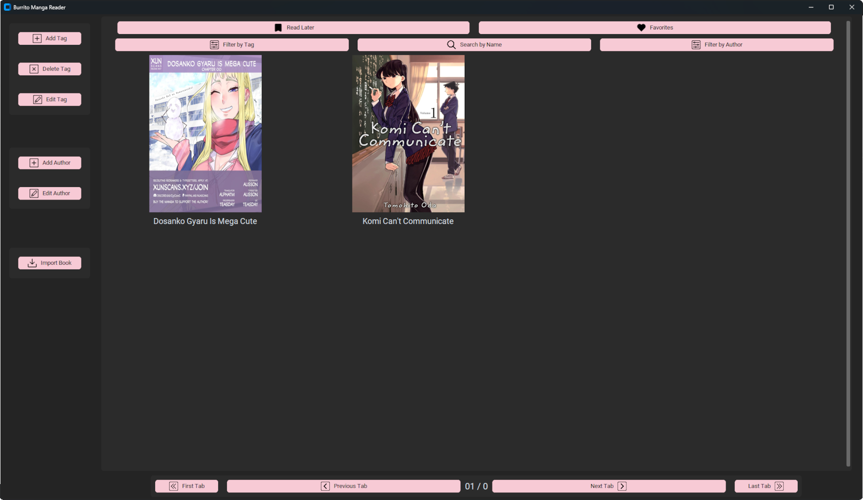This screenshot has width=863, height=500.
Task: Click the magnifier icon in Search by Name
Action: 451,45
